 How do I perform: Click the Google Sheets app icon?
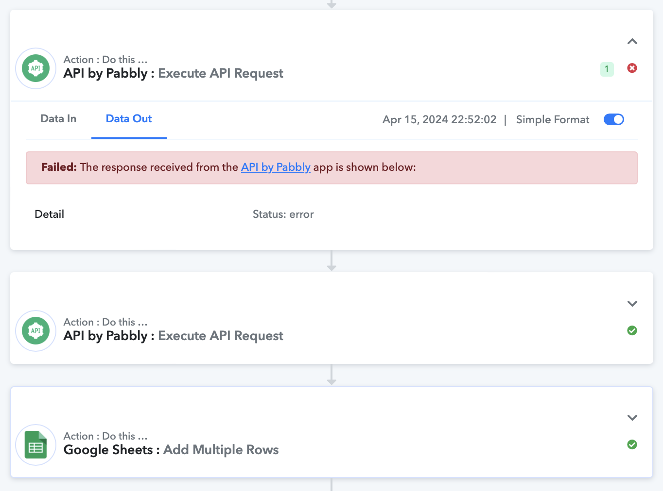36,445
